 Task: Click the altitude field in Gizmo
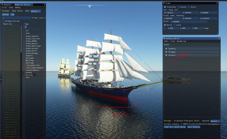click(208, 13)
